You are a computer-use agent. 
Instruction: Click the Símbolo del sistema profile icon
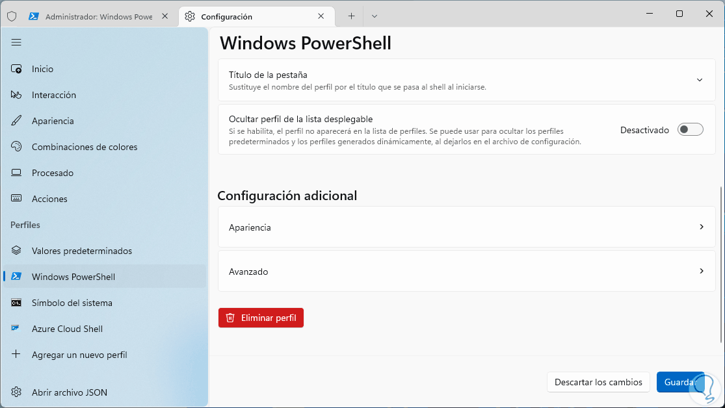click(x=17, y=303)
